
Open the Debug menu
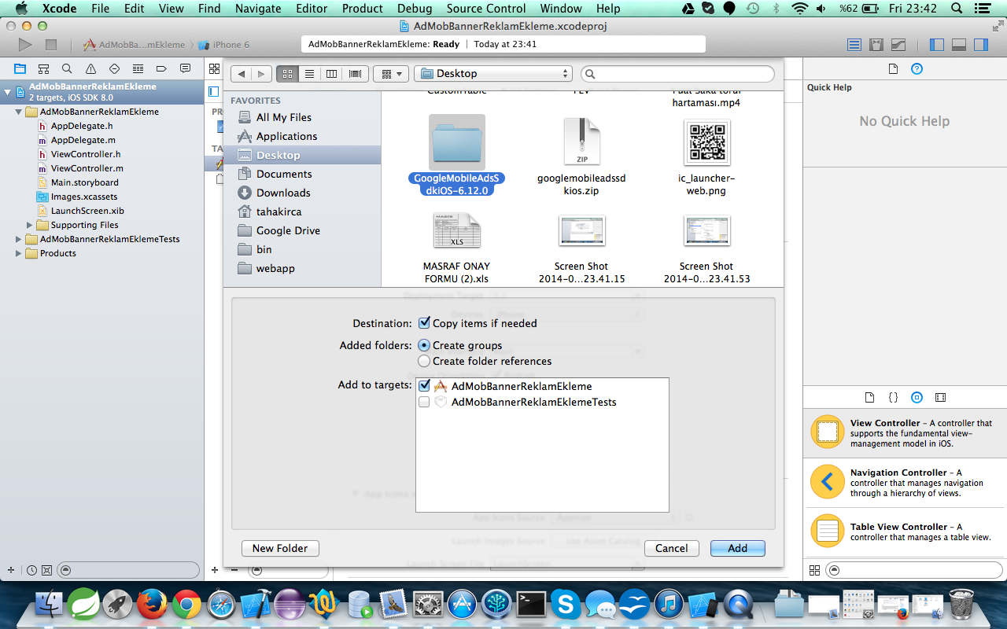click(415, 9)
